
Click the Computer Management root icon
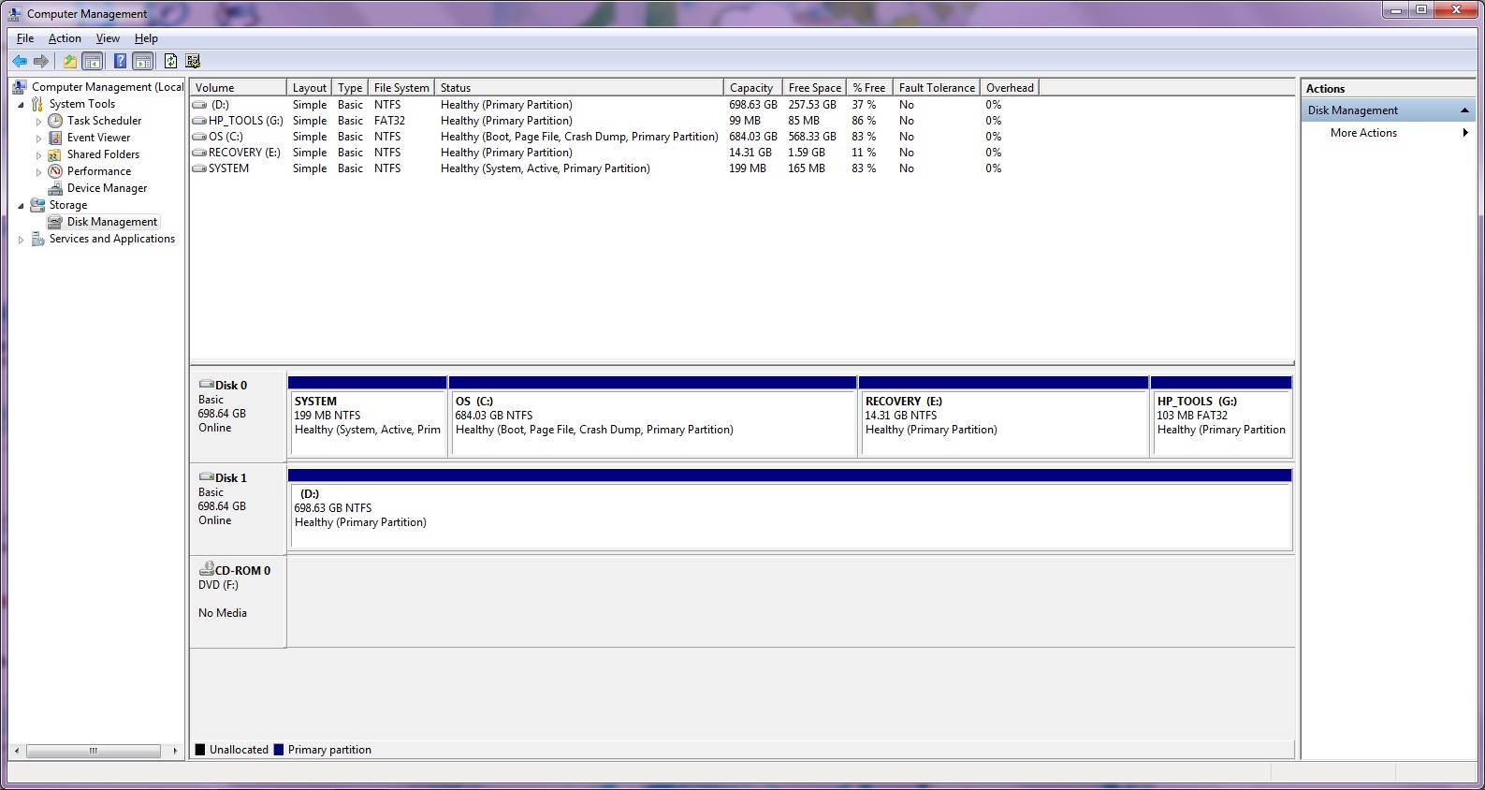(x=20, y=87)
